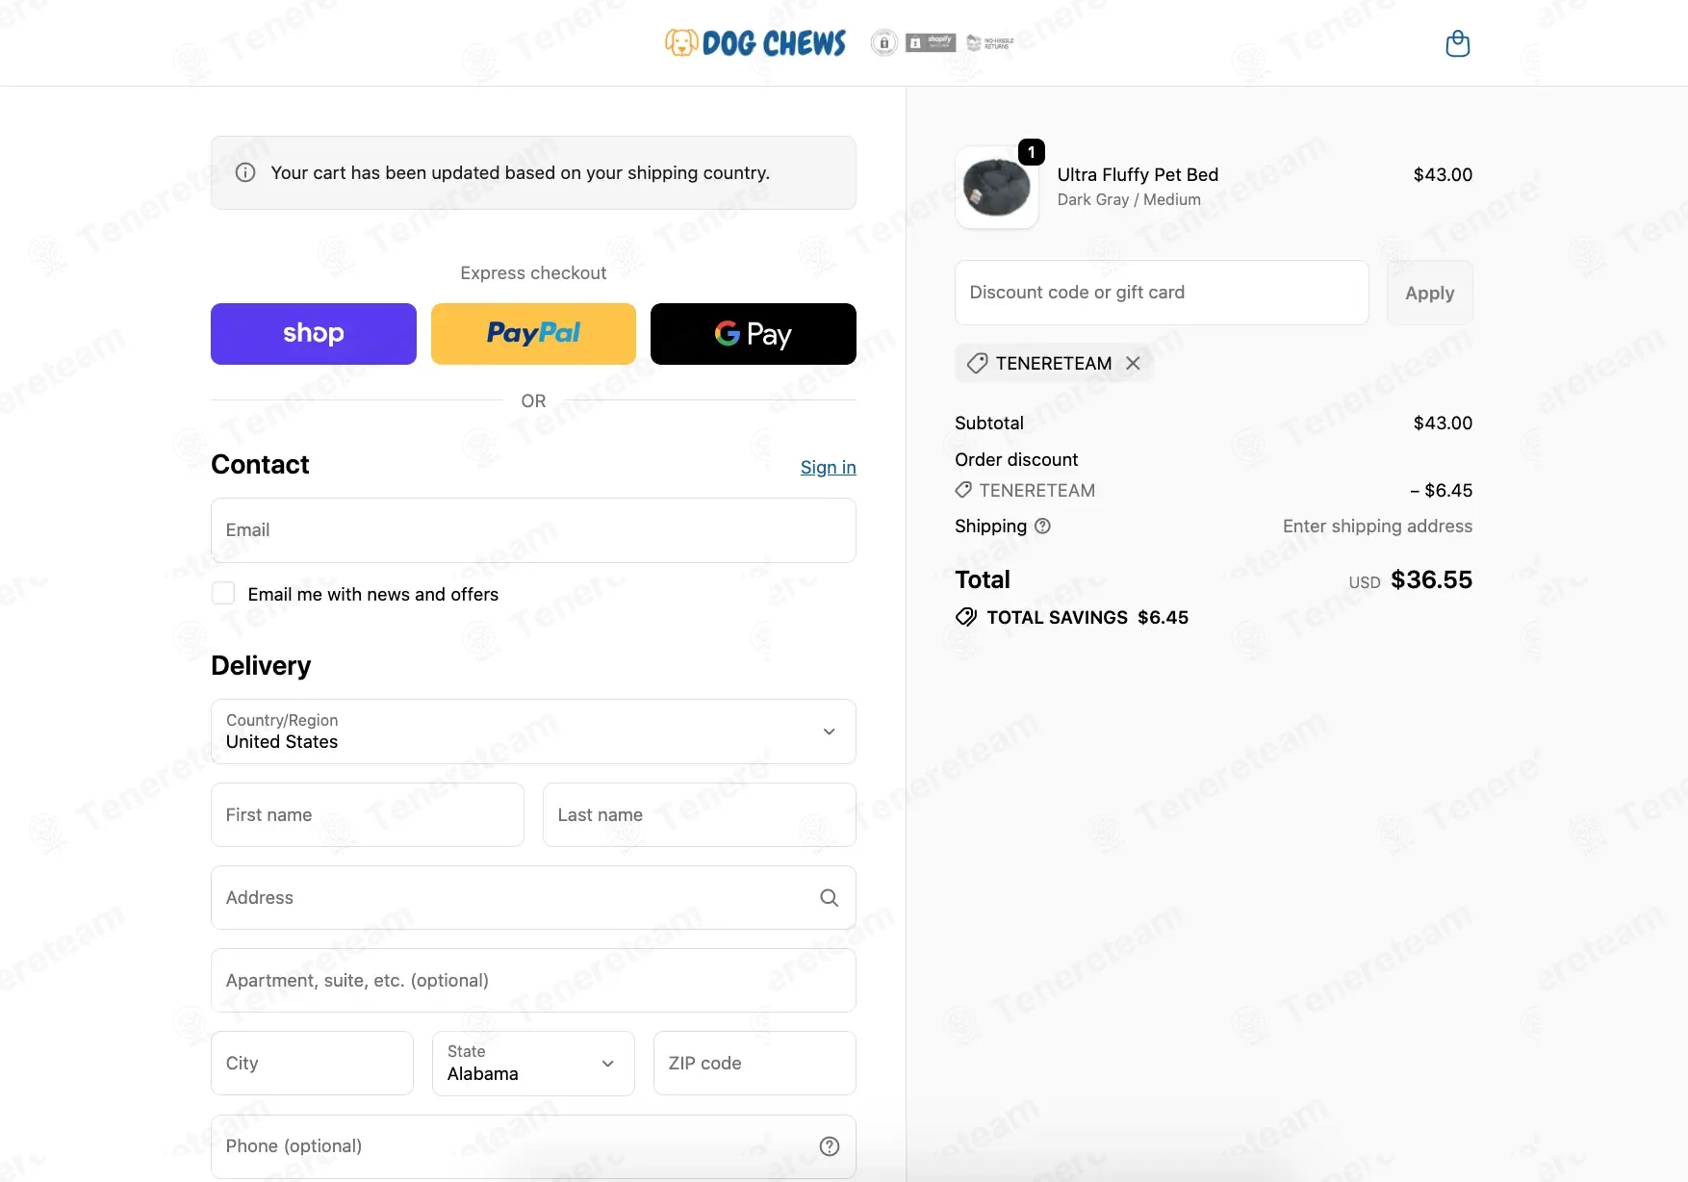Viewport: 1688px width, 1182px height.
Task: Pay with Shop Pay express button
Action: click(x=314, y=334)
